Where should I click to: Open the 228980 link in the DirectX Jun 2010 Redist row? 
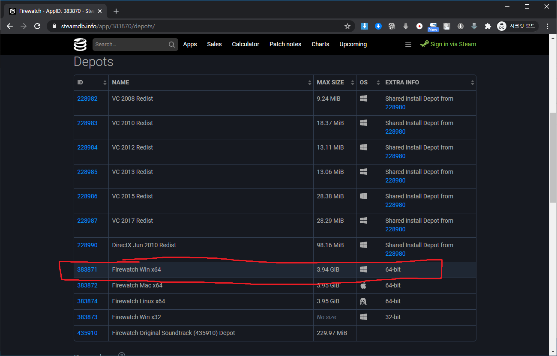pyautogui.click(x=395, y=254)
